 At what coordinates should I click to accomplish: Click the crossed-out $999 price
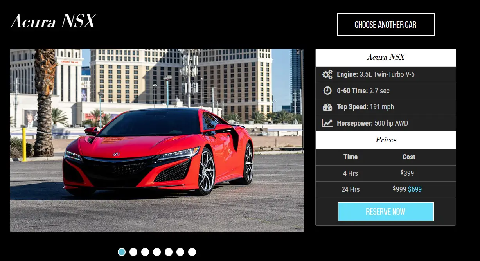click(x=399, y=189)
